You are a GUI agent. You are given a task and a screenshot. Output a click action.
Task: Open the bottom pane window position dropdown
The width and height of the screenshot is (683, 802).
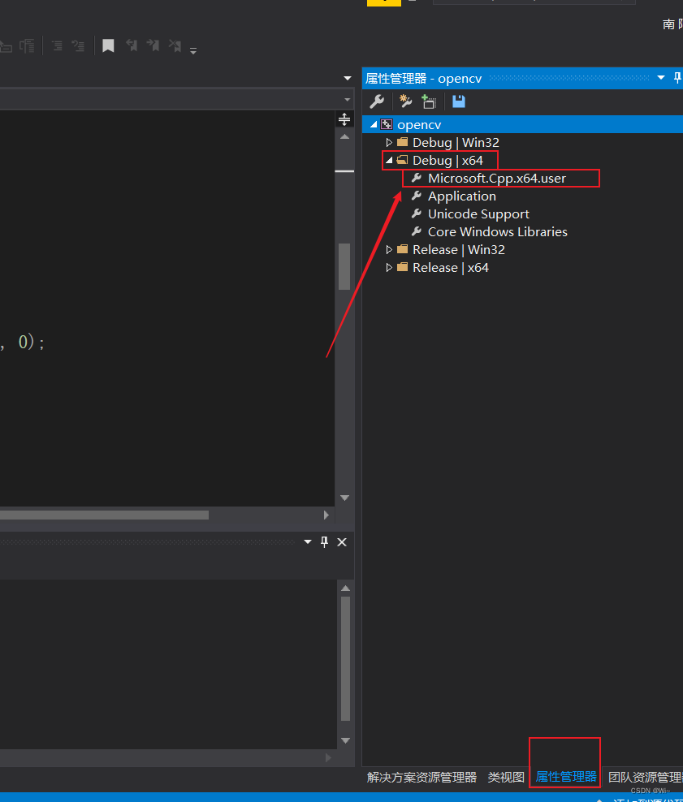pos(308,541)
